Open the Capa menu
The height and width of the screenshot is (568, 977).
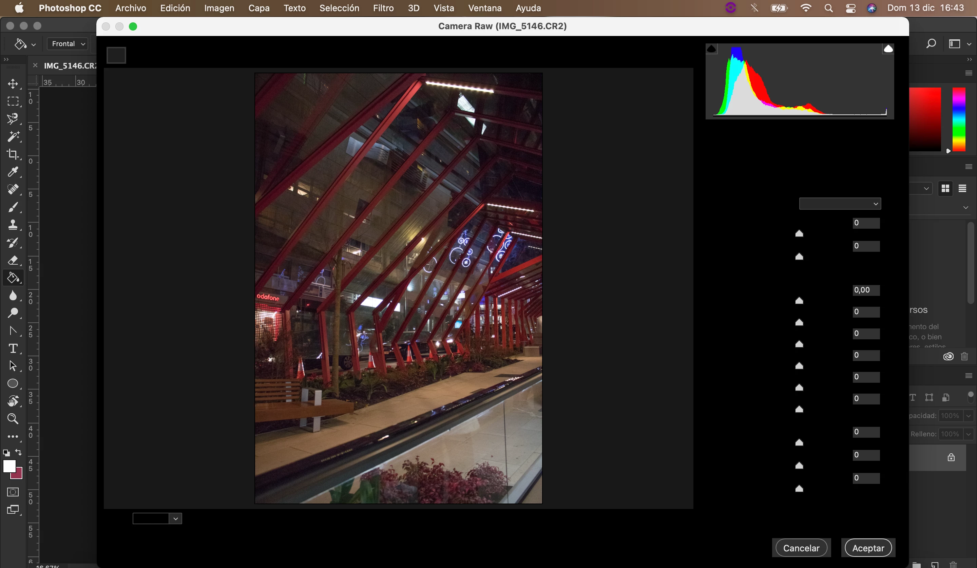[x=258, y=8]
